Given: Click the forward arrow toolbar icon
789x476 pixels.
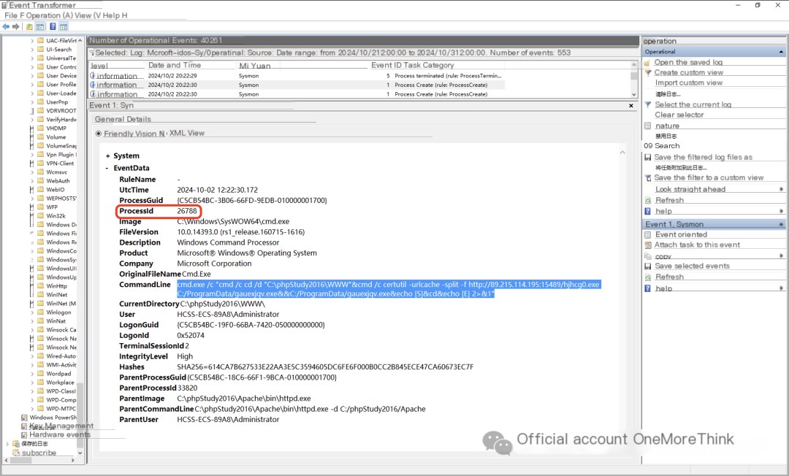Looking at the screenshot, I should coord(15,27).
